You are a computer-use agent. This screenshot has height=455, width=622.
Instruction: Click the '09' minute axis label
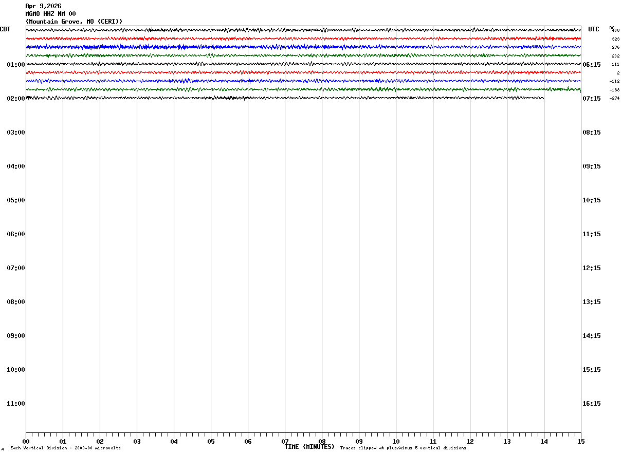[x=359, y=442]
